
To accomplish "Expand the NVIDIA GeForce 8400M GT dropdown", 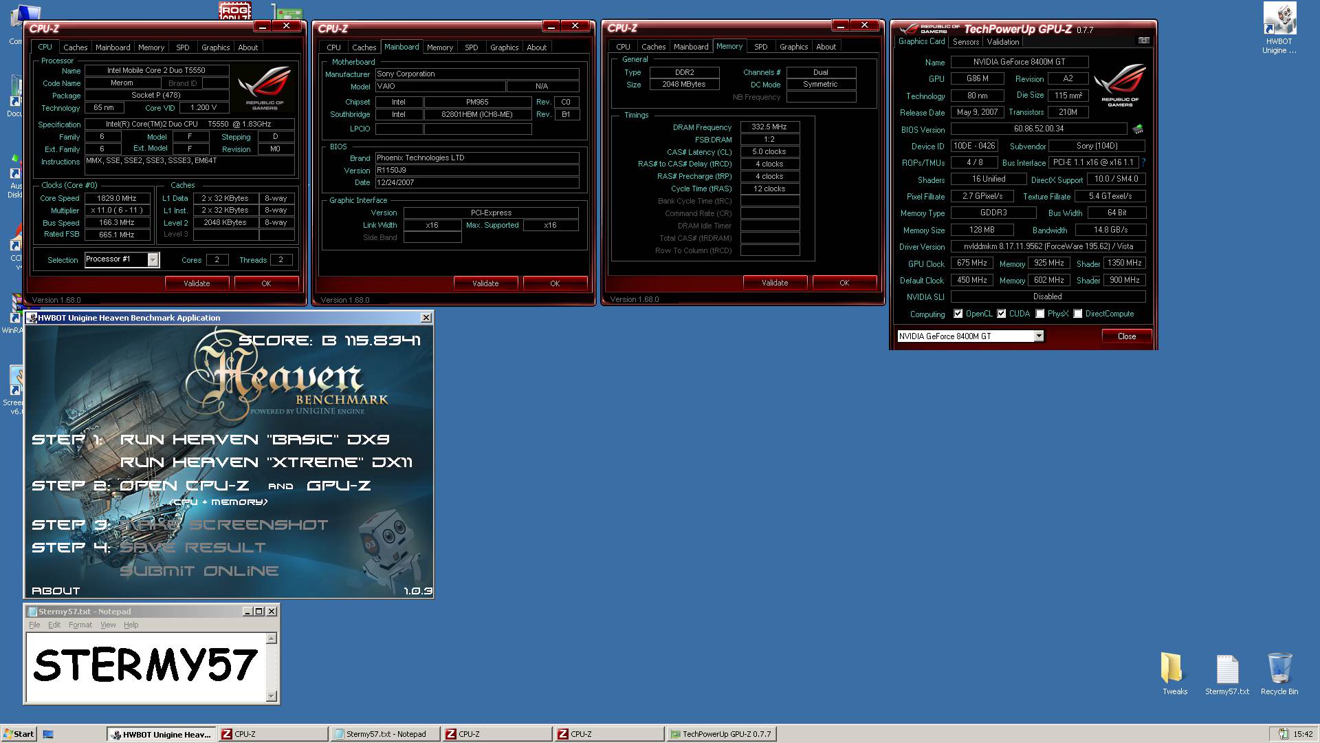I will 1039,336.
